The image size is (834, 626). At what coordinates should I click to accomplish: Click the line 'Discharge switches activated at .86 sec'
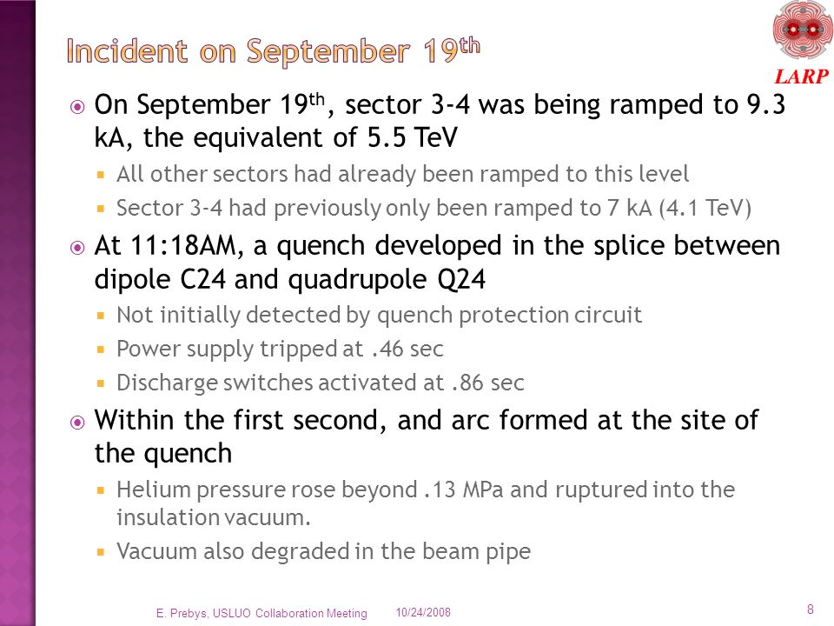pyautogui.click(x=321, y=383)
